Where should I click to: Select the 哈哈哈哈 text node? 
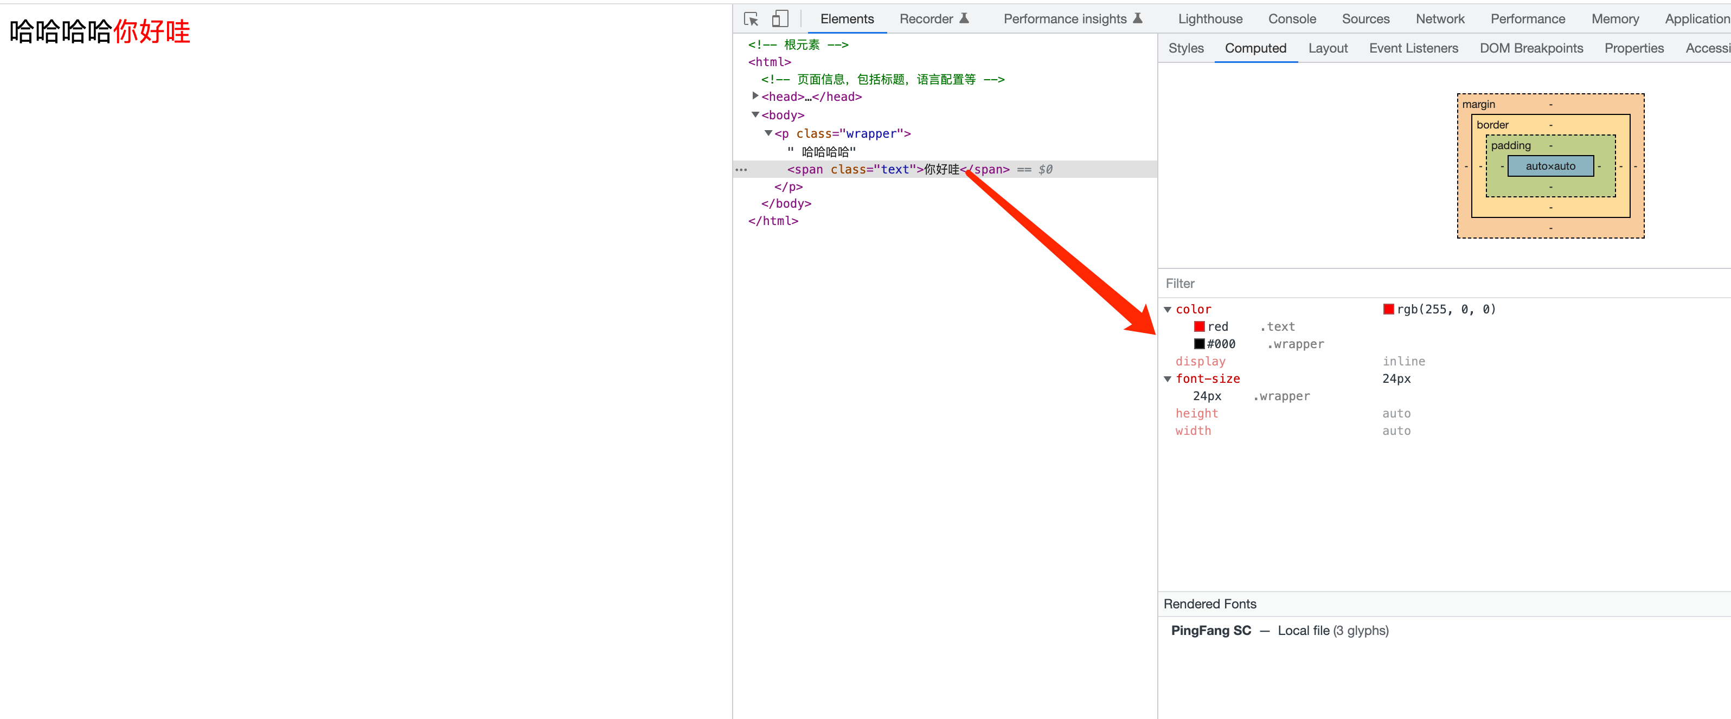pyautogui.click(x=821, y=152)
